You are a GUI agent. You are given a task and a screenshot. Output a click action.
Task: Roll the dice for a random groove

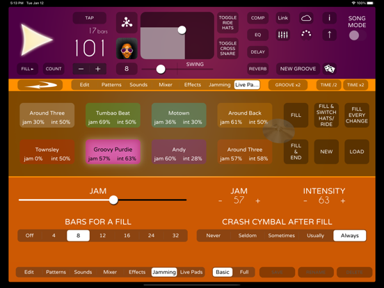click(329, 69)
